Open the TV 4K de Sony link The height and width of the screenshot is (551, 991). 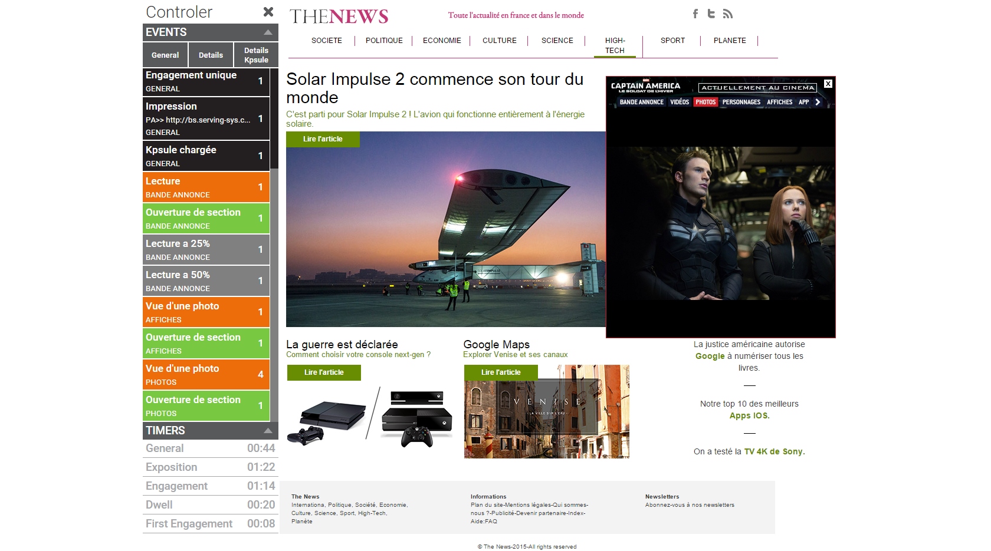774,451
